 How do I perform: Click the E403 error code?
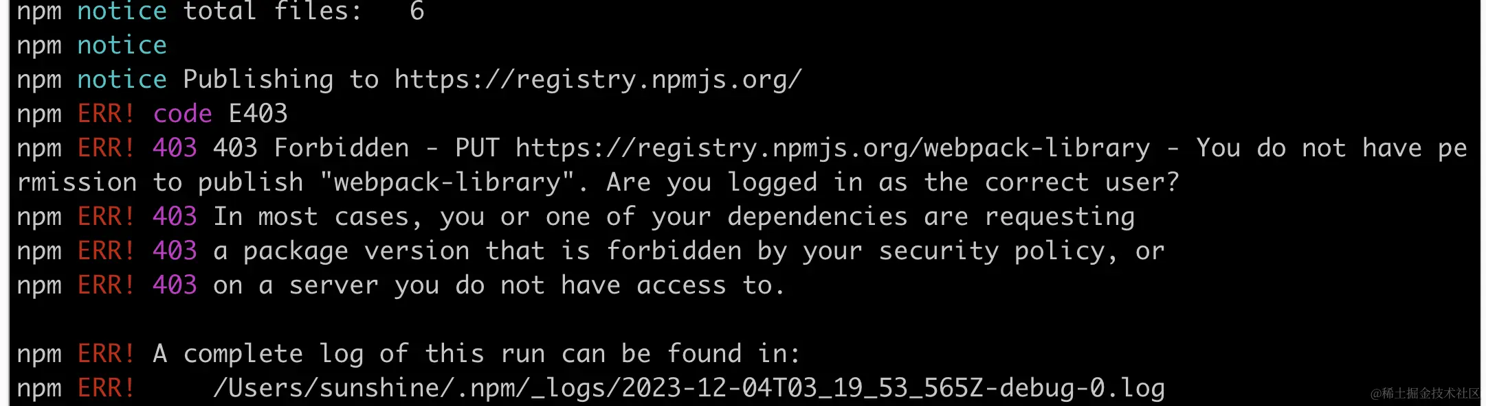click(258, 114)
